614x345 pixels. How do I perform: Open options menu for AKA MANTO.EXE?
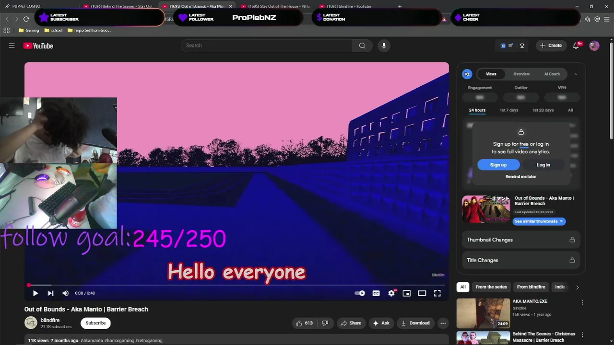click(x=582, y=302)
